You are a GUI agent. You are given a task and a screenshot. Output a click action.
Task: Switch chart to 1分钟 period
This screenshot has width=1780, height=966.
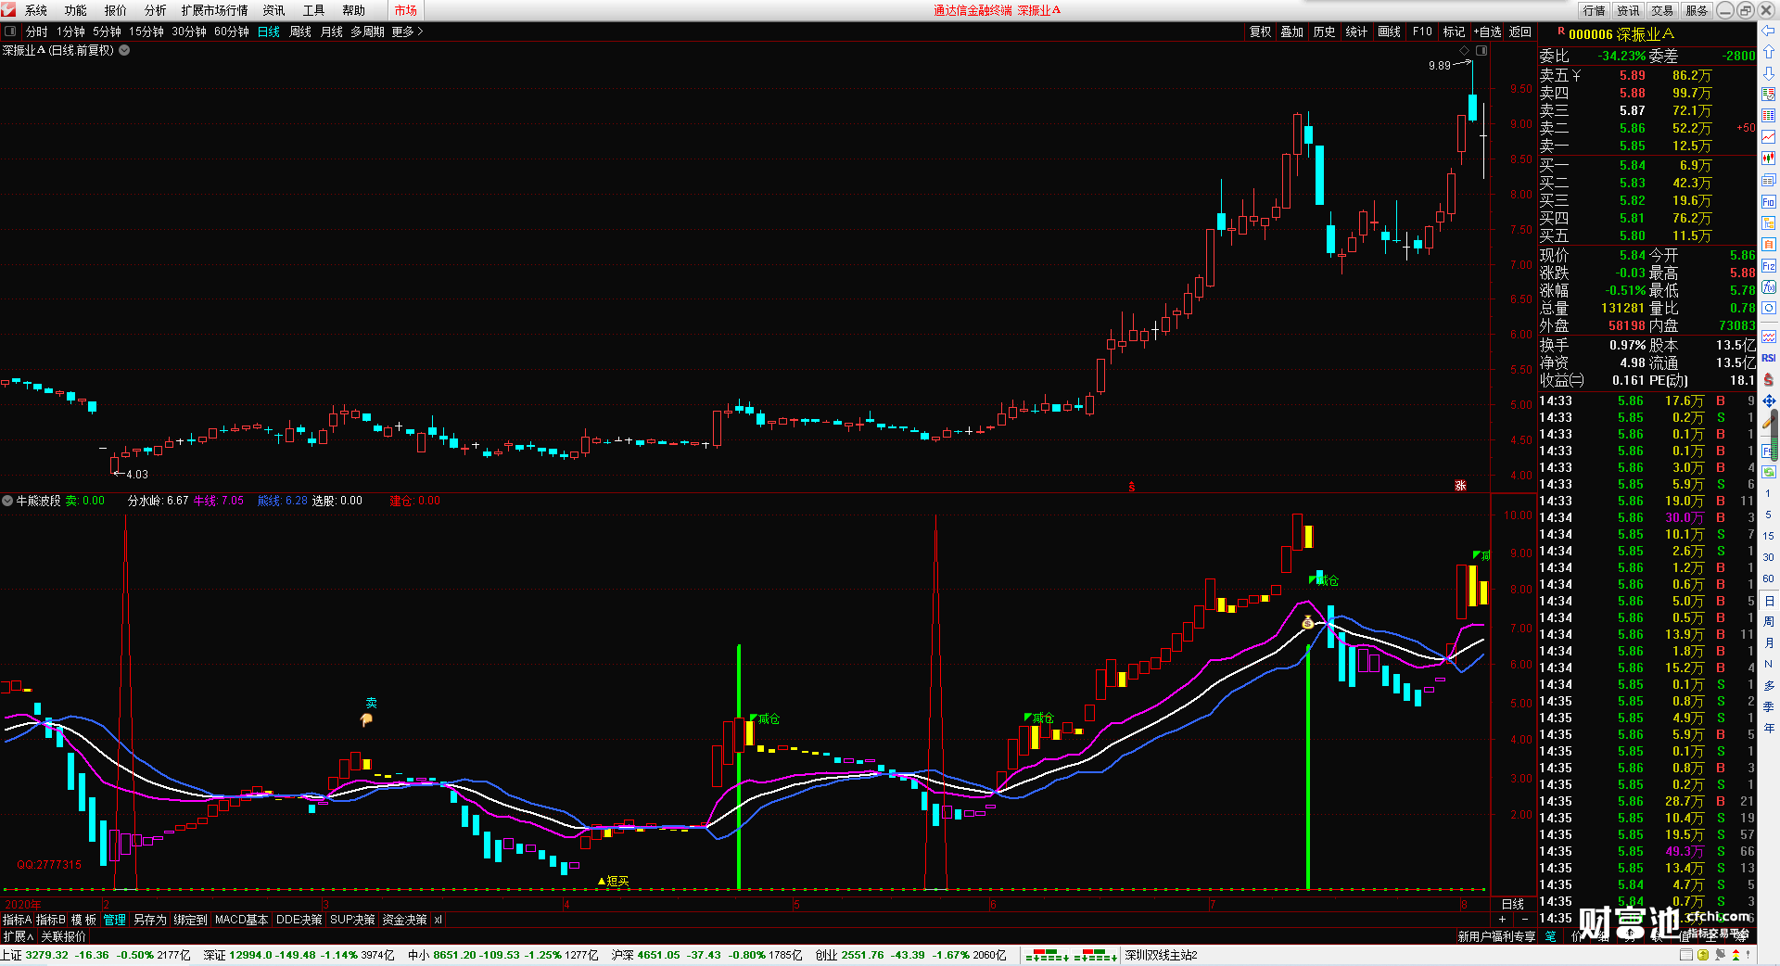pyautogui.click(x=70, y=32)
